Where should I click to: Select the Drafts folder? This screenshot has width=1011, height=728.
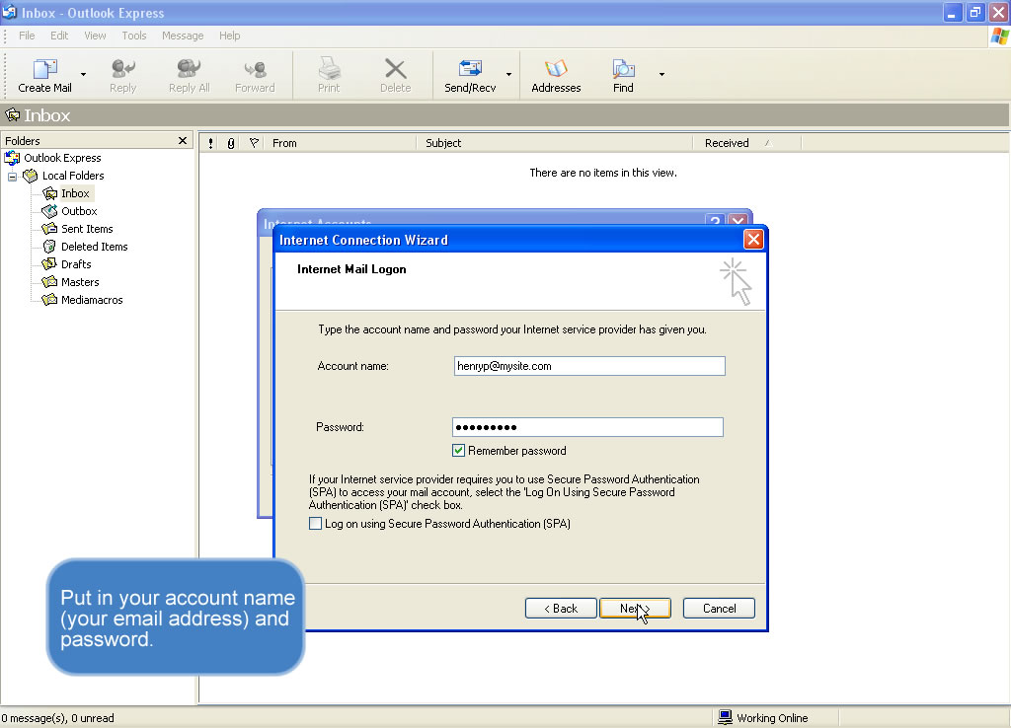point(75,264)
